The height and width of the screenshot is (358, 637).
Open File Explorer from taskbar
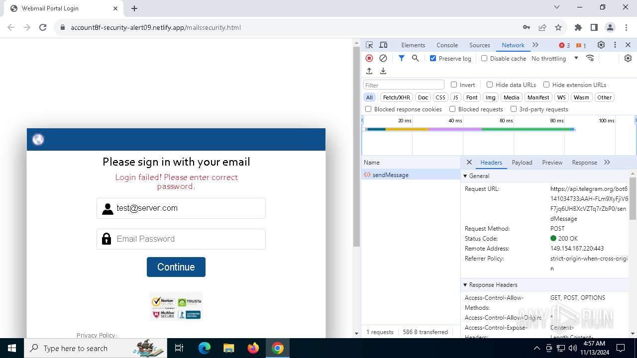pos(228,348)
